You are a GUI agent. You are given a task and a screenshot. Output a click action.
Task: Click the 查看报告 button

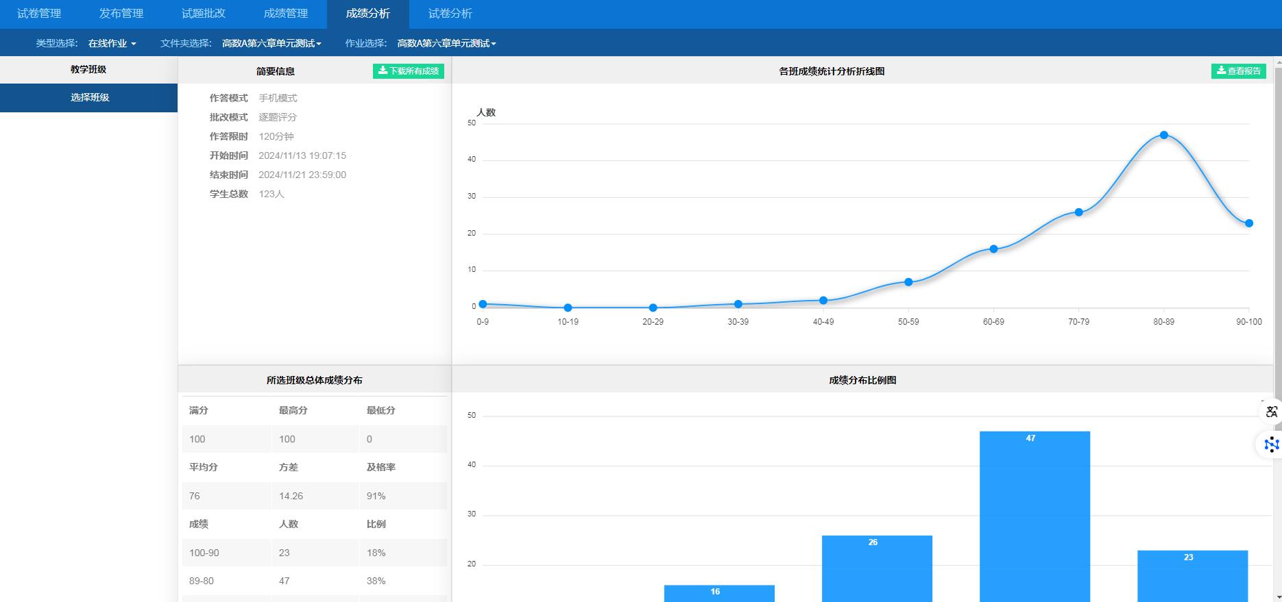[x=1239, y=71]
